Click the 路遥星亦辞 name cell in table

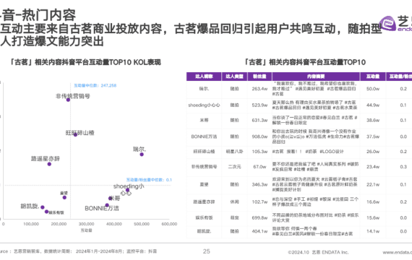[x=204, y=202]
